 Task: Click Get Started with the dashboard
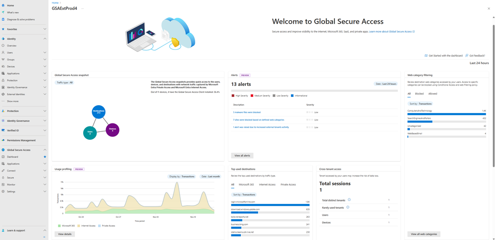click(443, 55)
